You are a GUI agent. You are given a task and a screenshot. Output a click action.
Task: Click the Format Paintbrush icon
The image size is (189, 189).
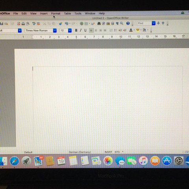point(61,24)
